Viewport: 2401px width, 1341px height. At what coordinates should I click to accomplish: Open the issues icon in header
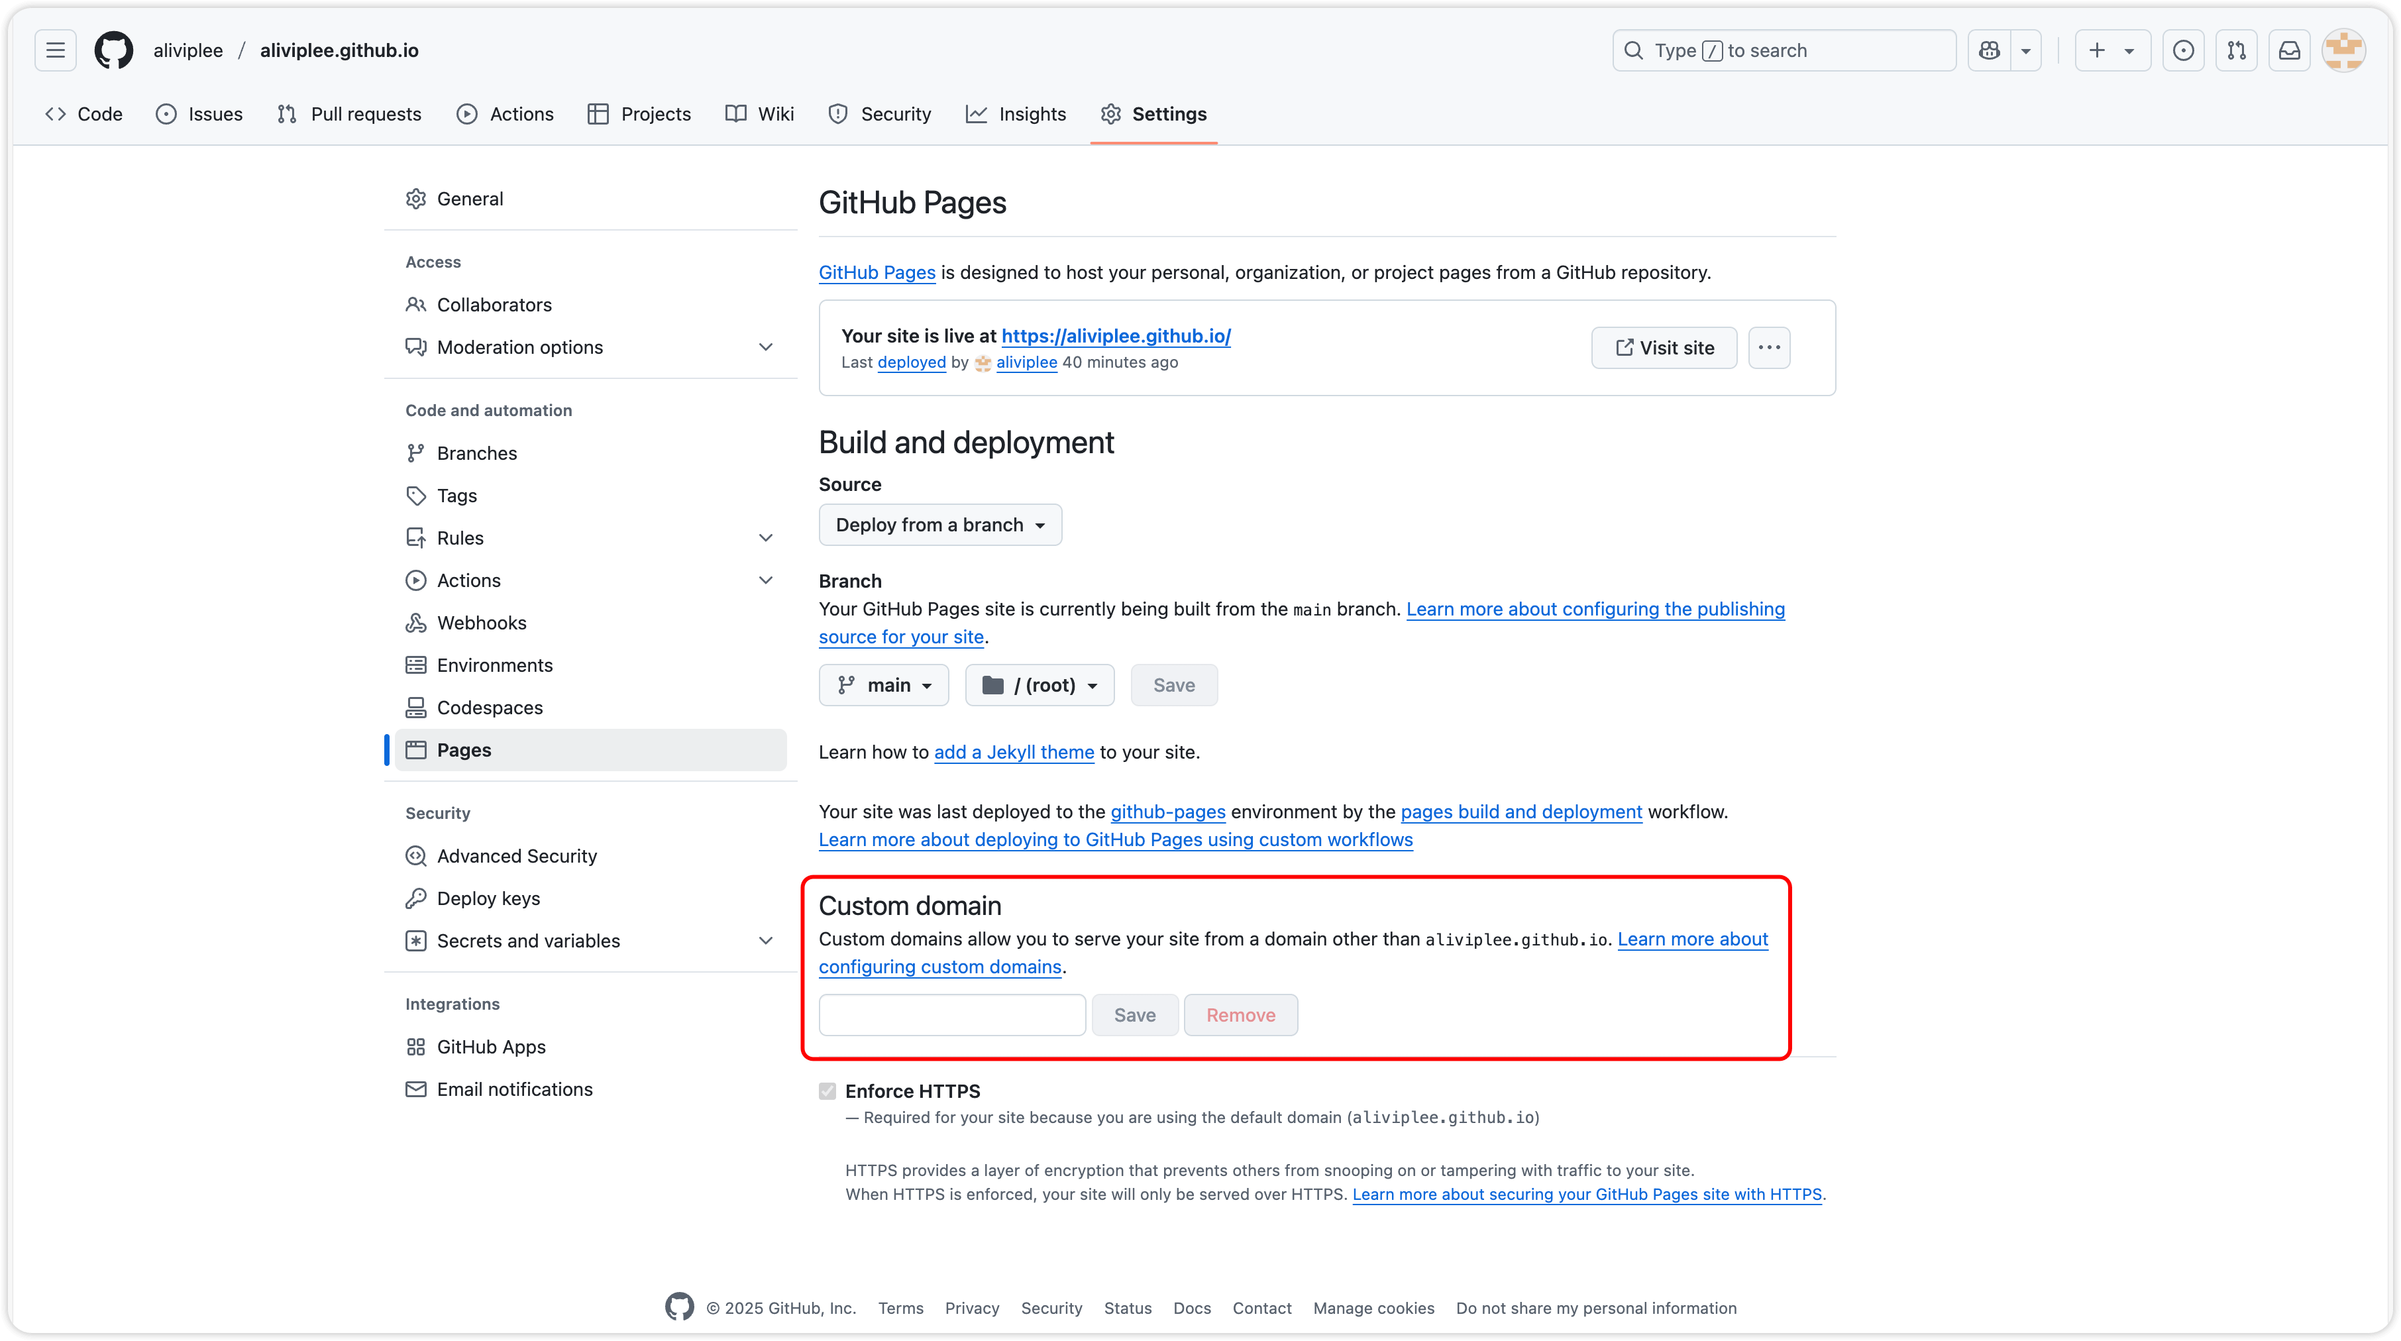pos(2183,50)
